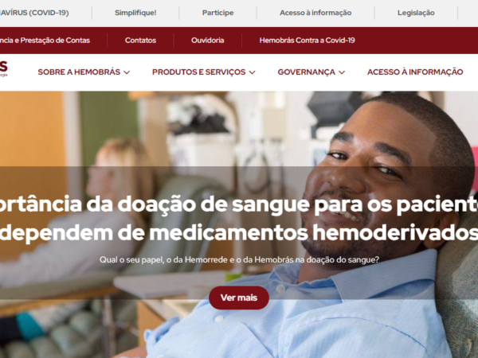This screenshot has height=358, width=478.
Task: Go to Acesso à Informação in main nav
Action: [x=415, y=72]
